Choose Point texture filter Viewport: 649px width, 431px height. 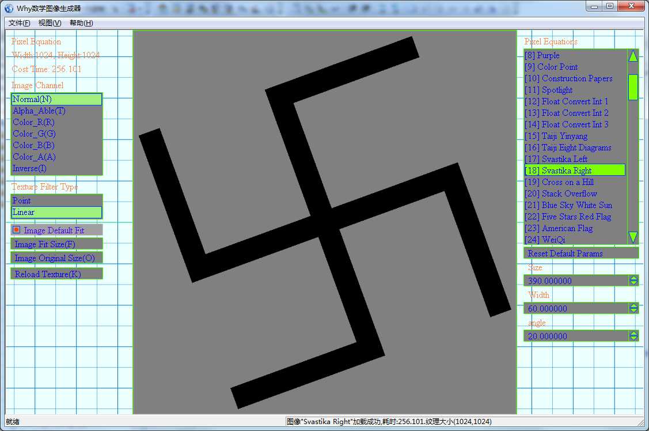pyautogui.click(x=56, y=201)
